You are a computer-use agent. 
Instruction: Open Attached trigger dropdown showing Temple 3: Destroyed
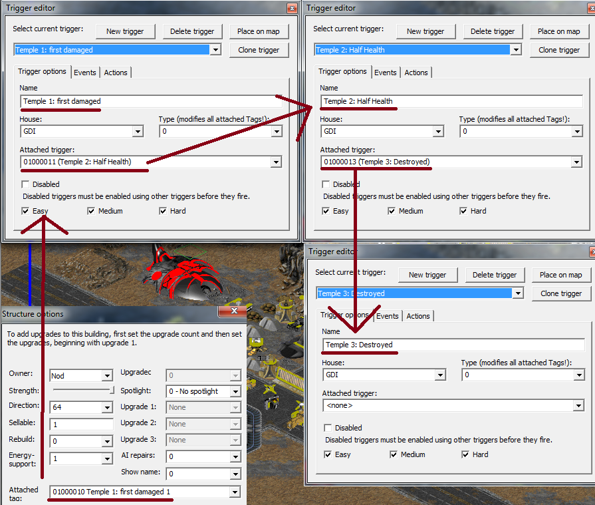(x=576, y=162)
